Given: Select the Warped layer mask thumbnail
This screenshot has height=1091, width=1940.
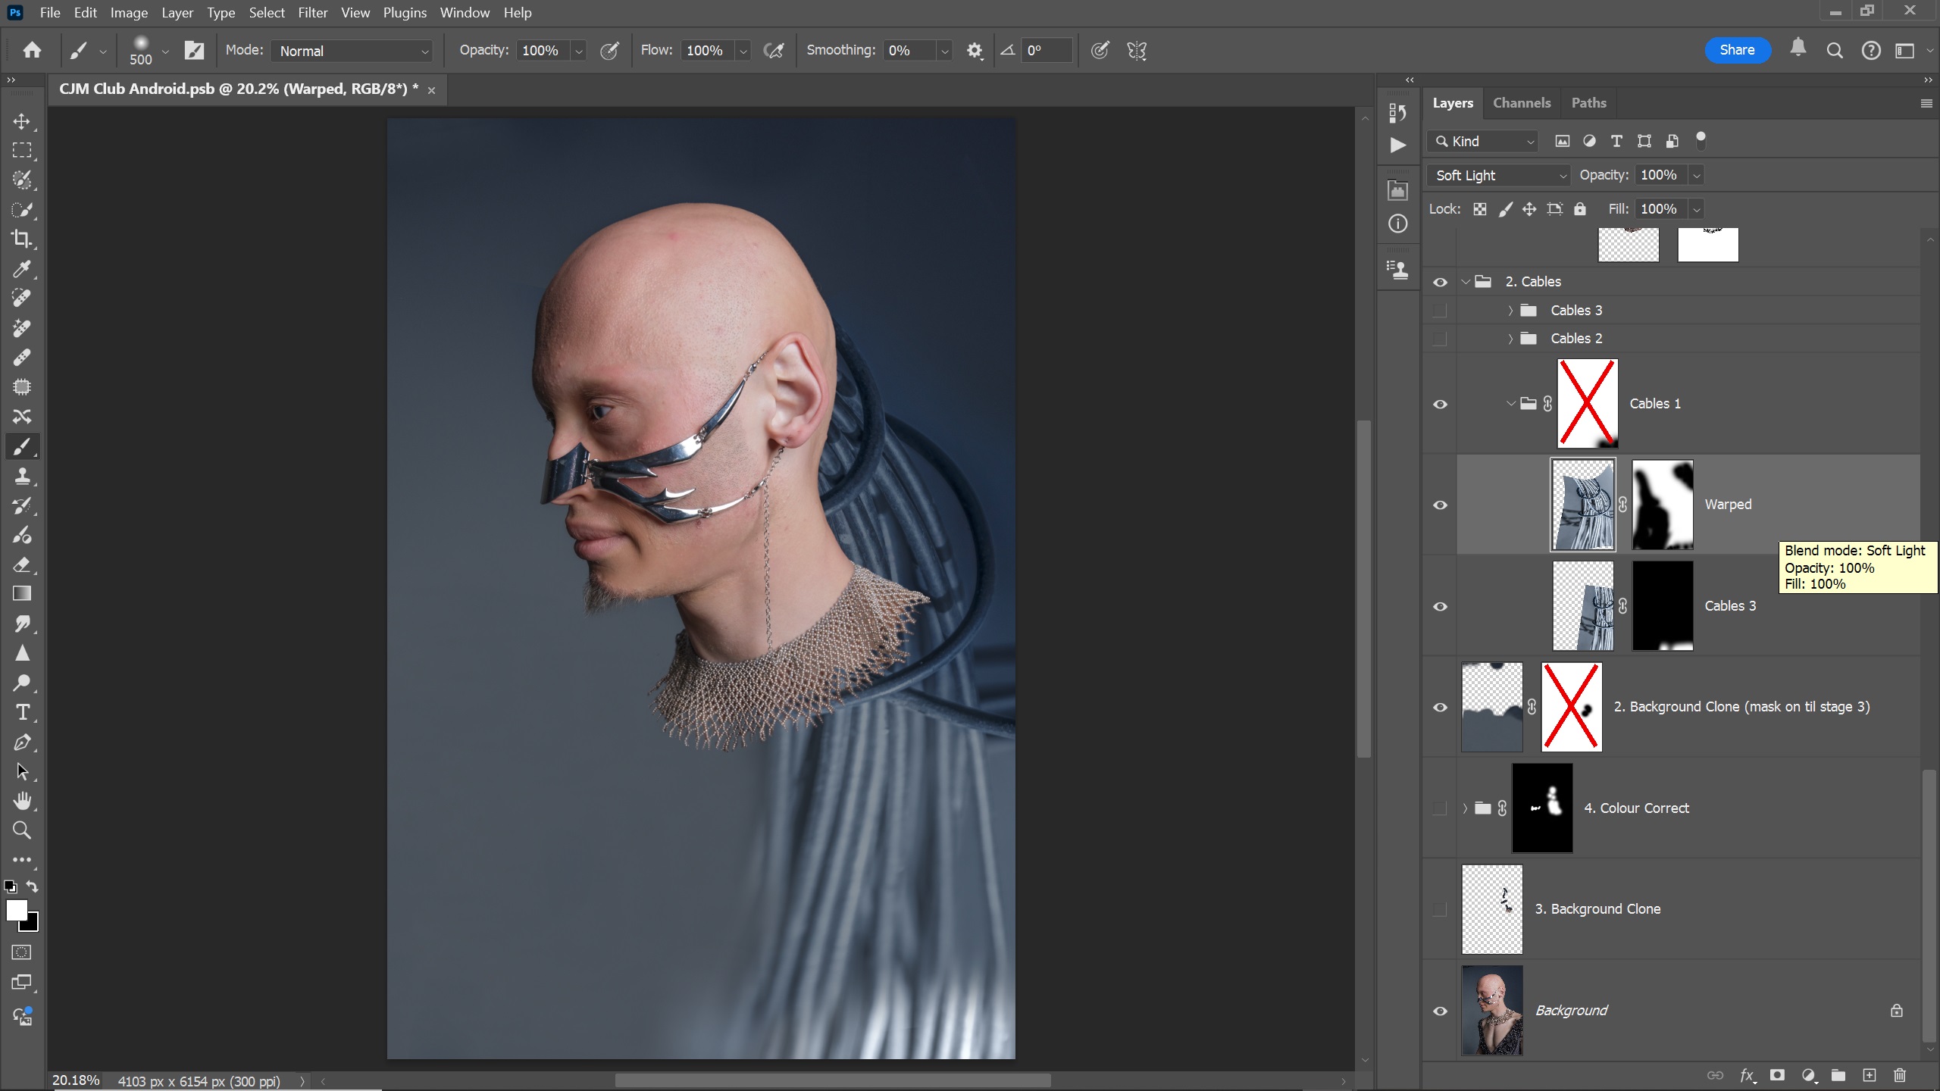Looking at the screenshot, I should click(1662, 505).
